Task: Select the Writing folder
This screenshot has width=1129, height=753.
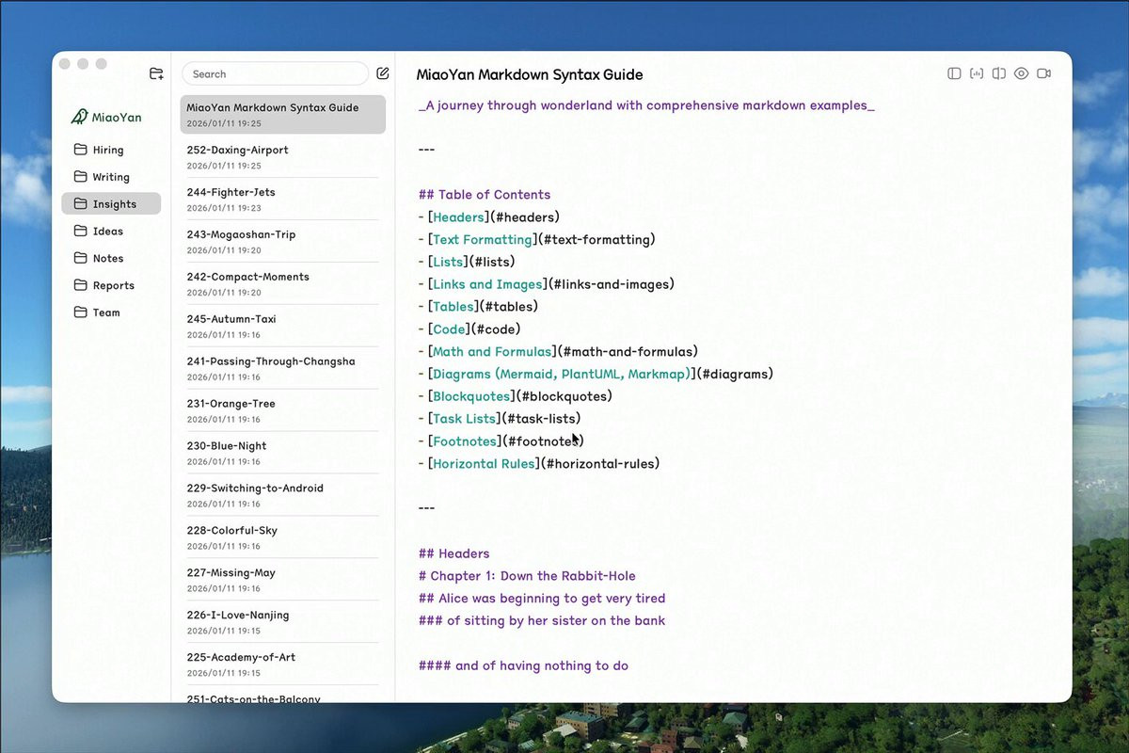Action: click(x=111, y=177)
